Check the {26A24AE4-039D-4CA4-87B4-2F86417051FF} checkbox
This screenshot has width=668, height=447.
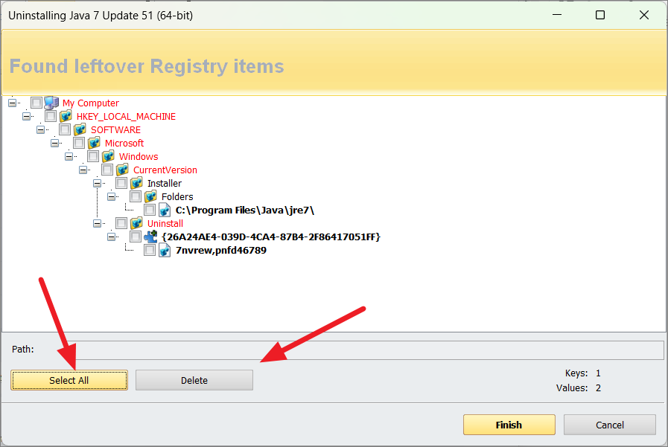coord(136,237)
